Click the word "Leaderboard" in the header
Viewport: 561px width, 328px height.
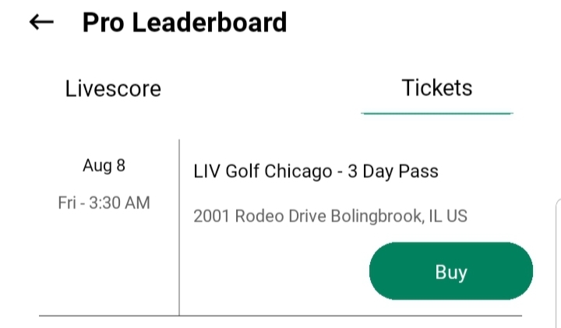(x=210, y=23)
